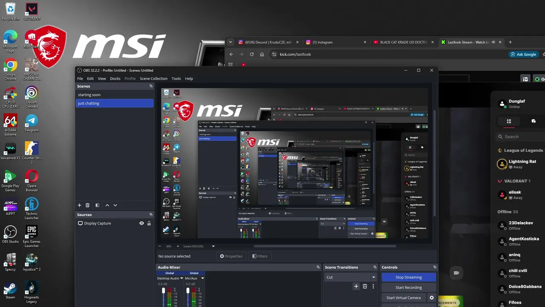The height and width of the screenshot is (307, 545).
Task: Move selected scene down with arrow icon
Action: coord(115,205)
